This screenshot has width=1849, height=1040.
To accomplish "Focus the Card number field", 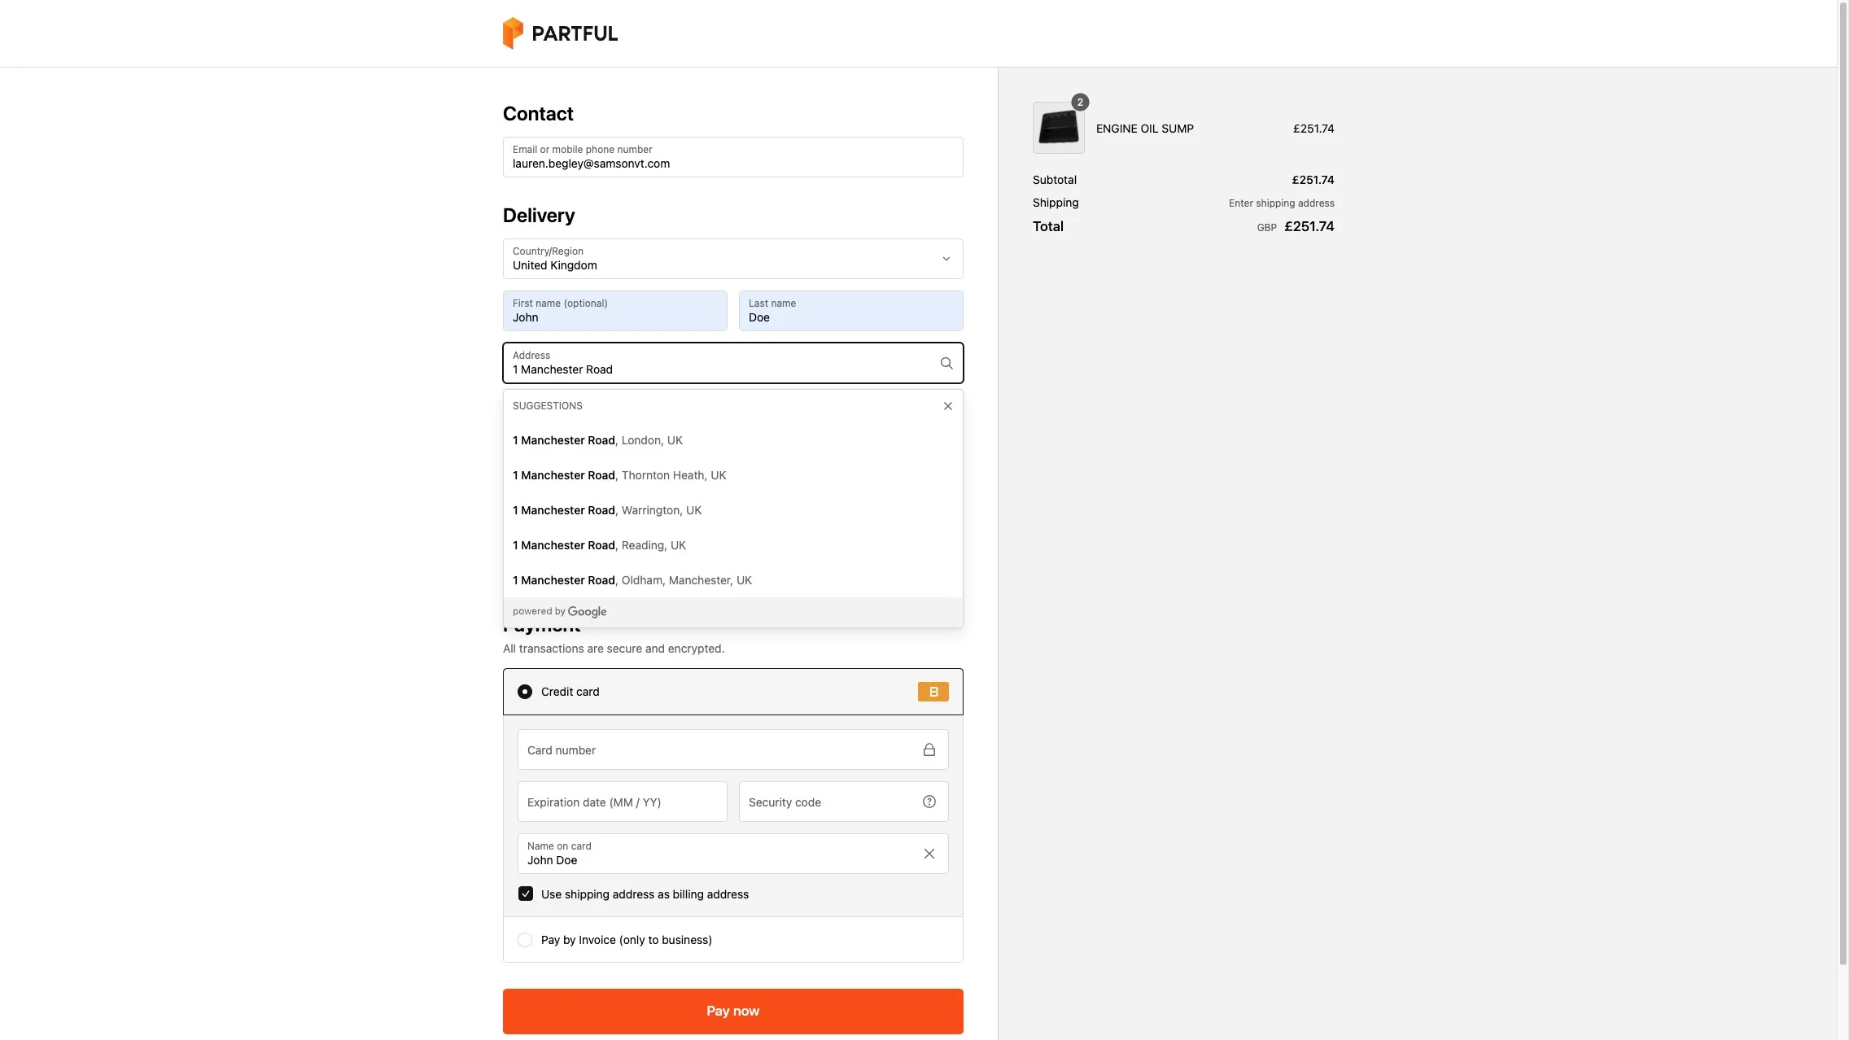I will click(x=732, y=749).
